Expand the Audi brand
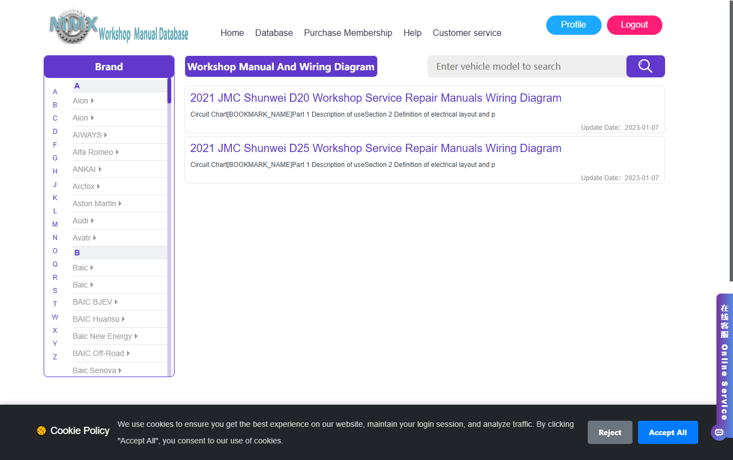Screen dimensions: 733x460 pyautogui.click(x=83, y=221)
